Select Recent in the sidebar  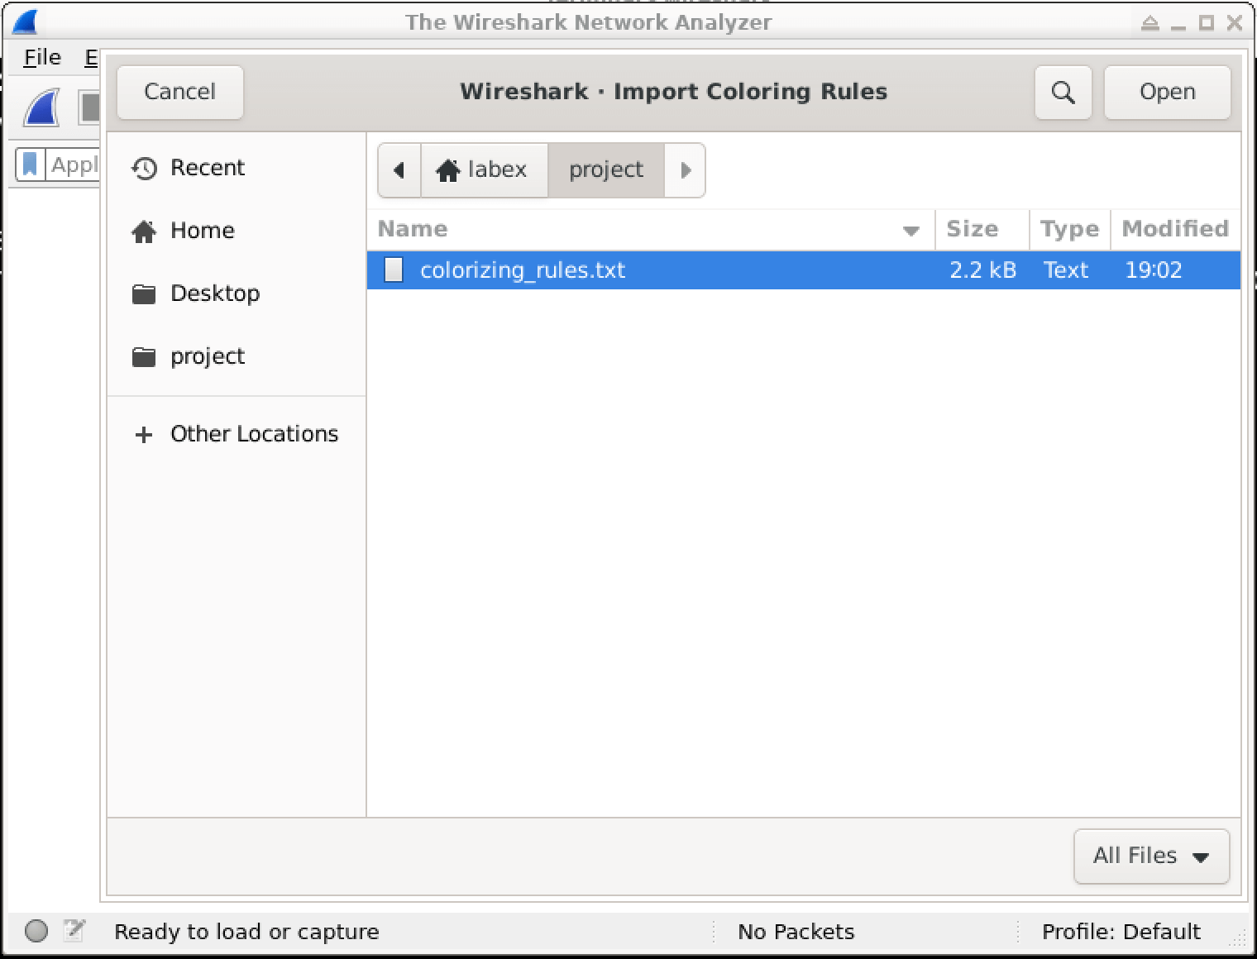[207, 168]
